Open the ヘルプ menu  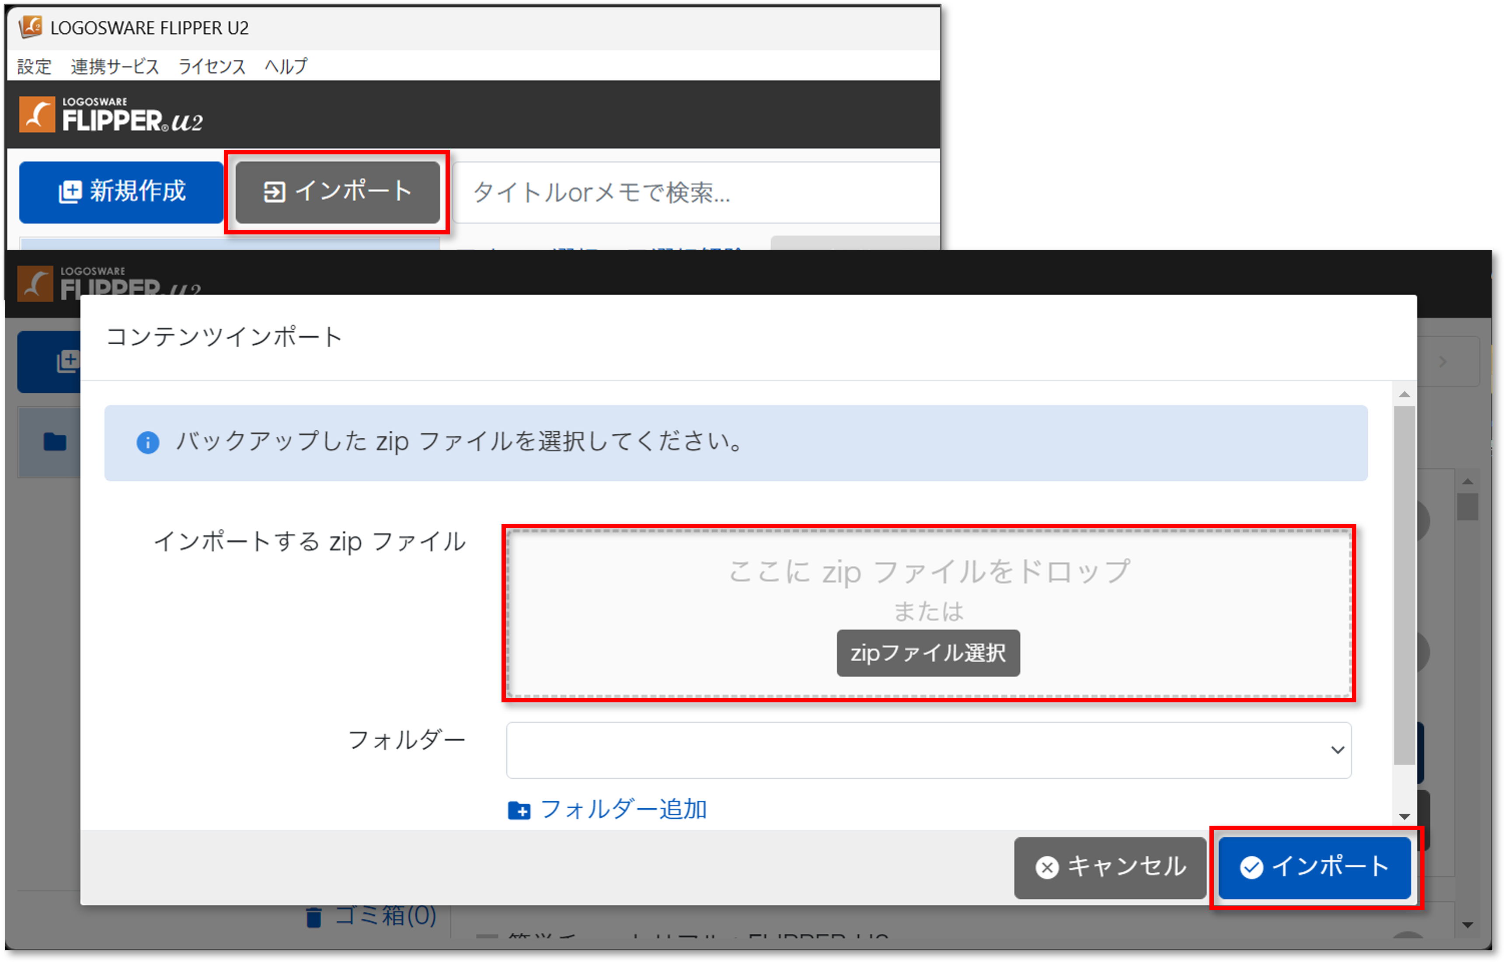[286, 66]
